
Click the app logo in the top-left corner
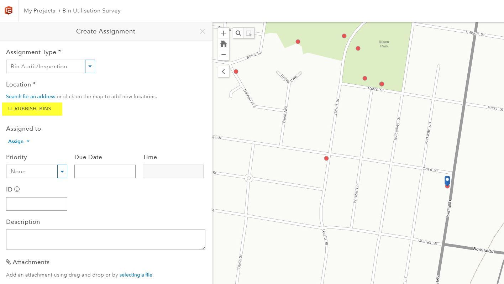pos(8,10)
